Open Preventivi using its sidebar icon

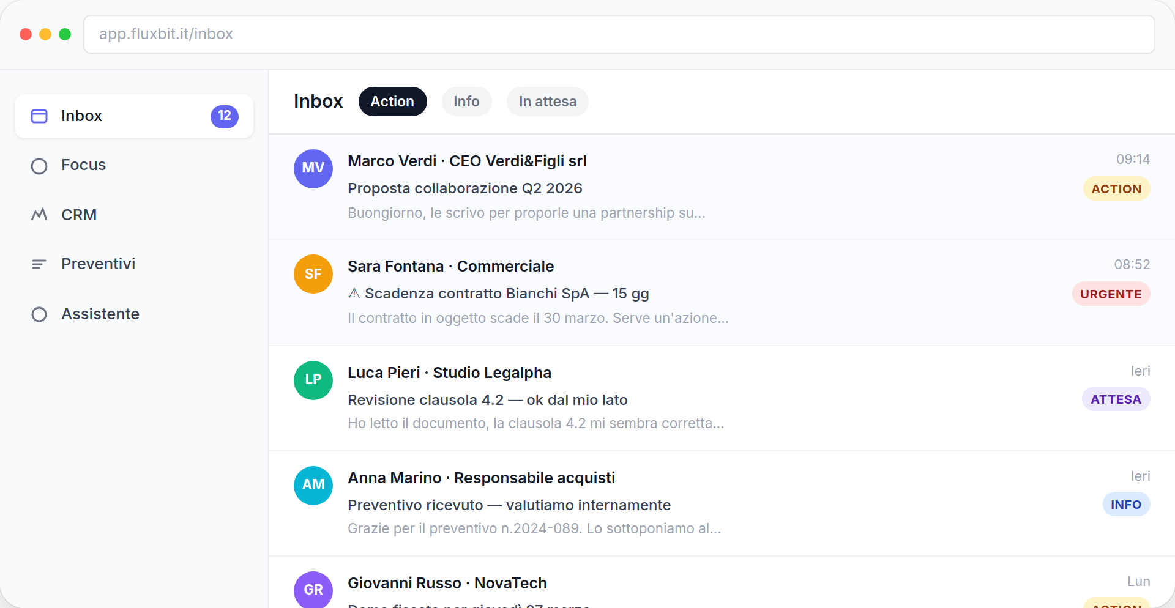(x=39, y=264)
